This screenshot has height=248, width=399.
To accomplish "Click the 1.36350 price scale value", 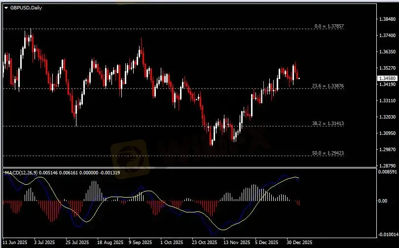I will 387,51.
